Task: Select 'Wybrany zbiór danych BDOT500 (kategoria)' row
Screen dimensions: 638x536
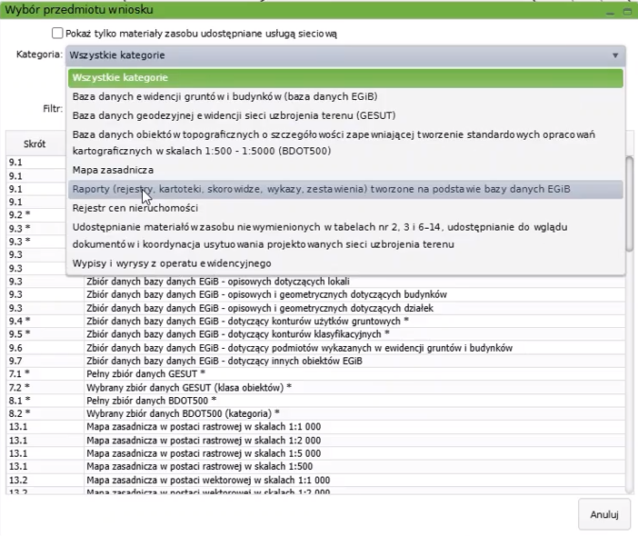Action: [183, 412]
